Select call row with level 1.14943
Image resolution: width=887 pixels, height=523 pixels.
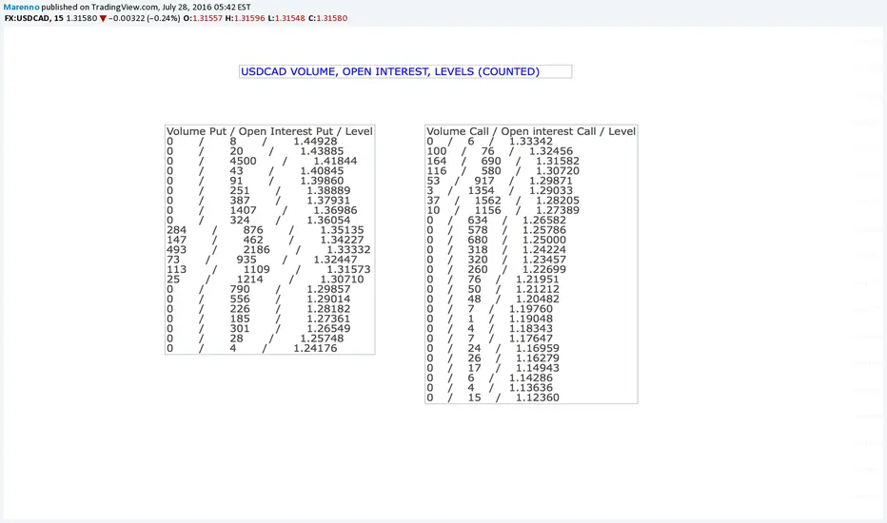tap(493, 368)
